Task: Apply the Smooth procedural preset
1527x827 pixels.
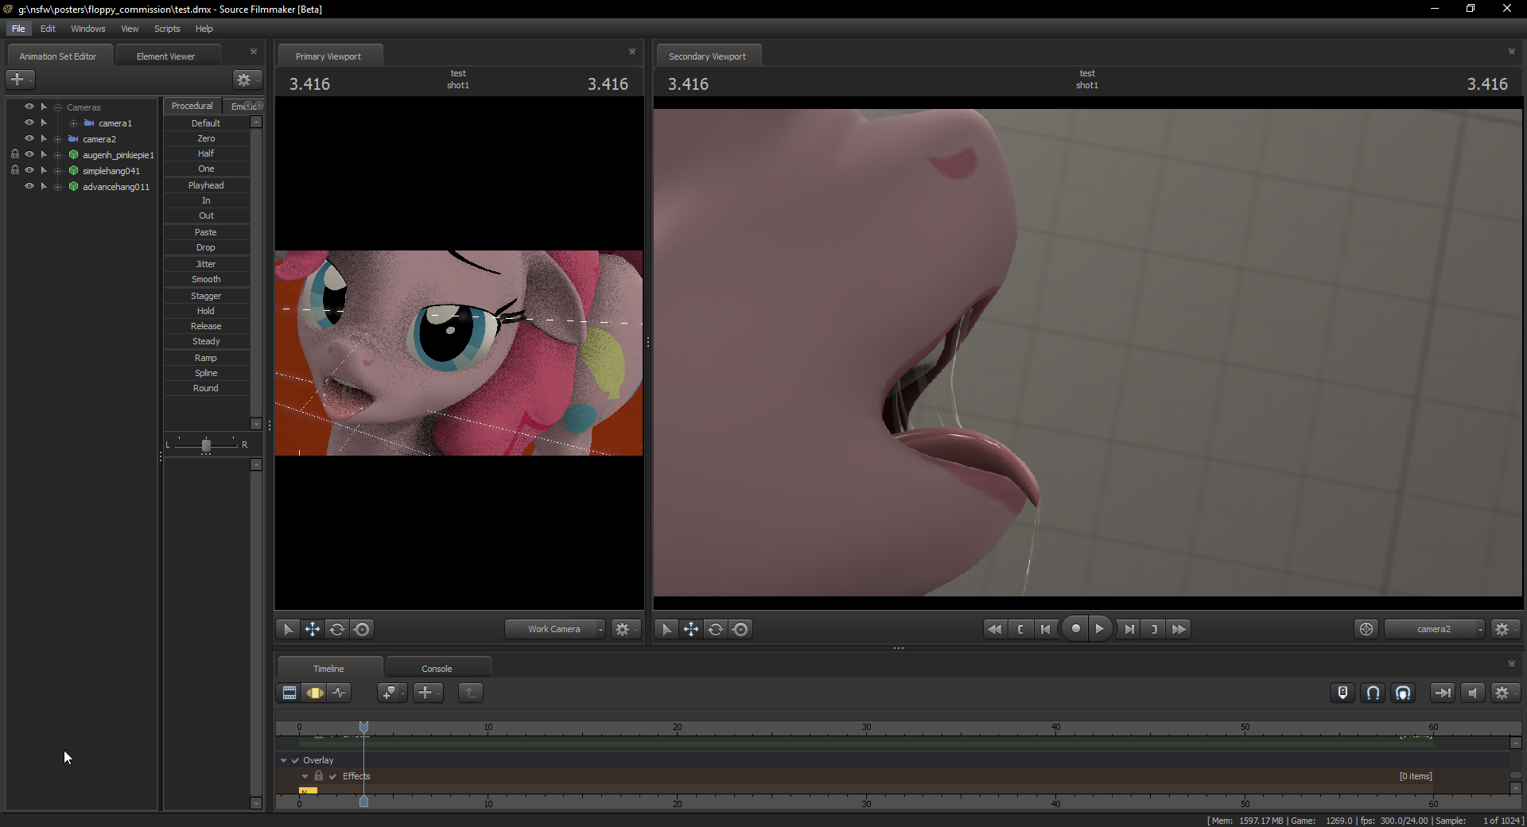Action: click(206, 279)
